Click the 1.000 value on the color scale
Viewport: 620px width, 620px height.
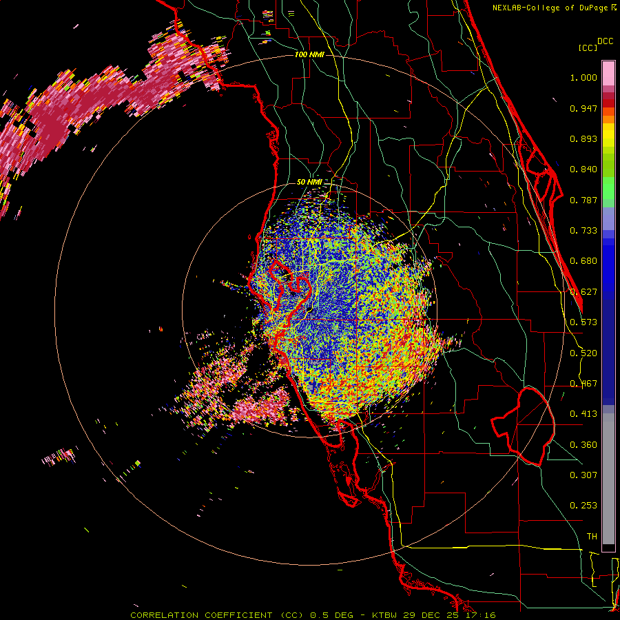click(x=583, y=77)
